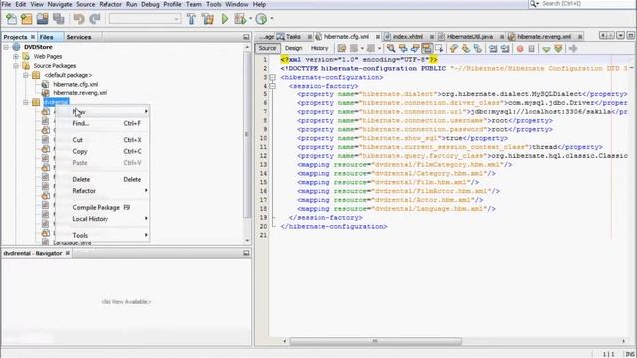
Task: Open Debug Project dropdown arrow
Action: click(x=250, y=19)
